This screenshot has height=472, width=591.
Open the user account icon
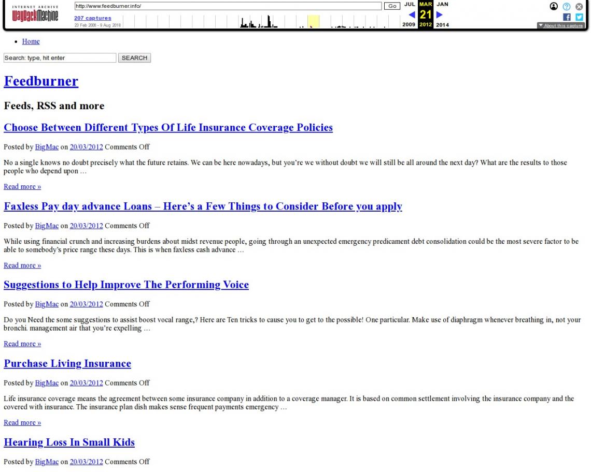553,6
